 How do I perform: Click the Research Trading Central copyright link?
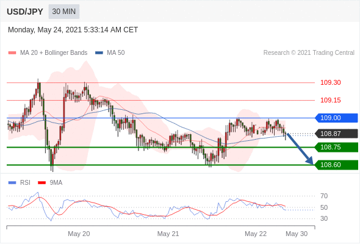tap(309, 53)
